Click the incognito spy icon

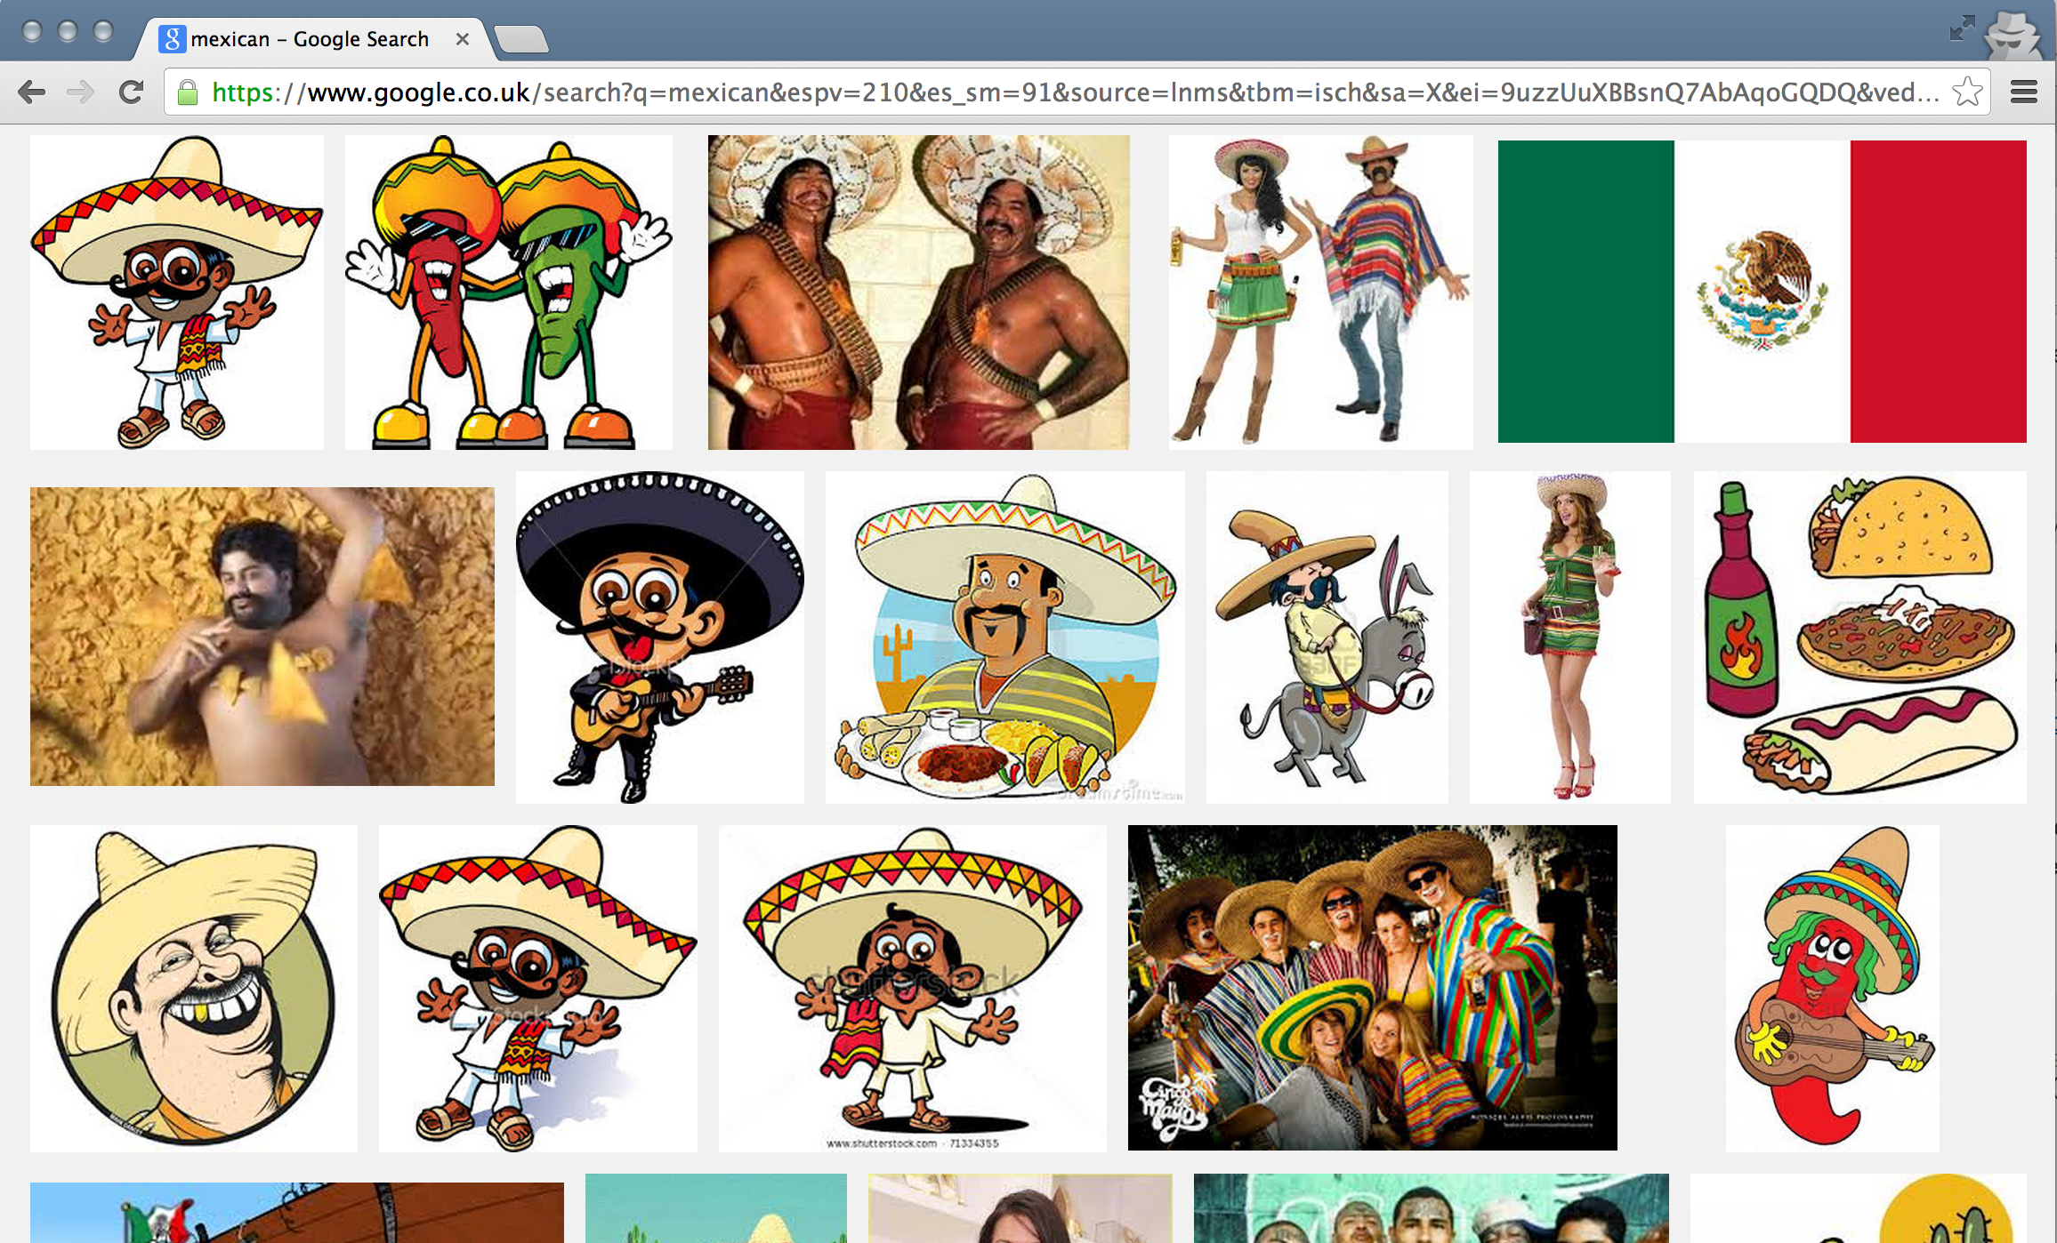click(x=2013, y=34)
